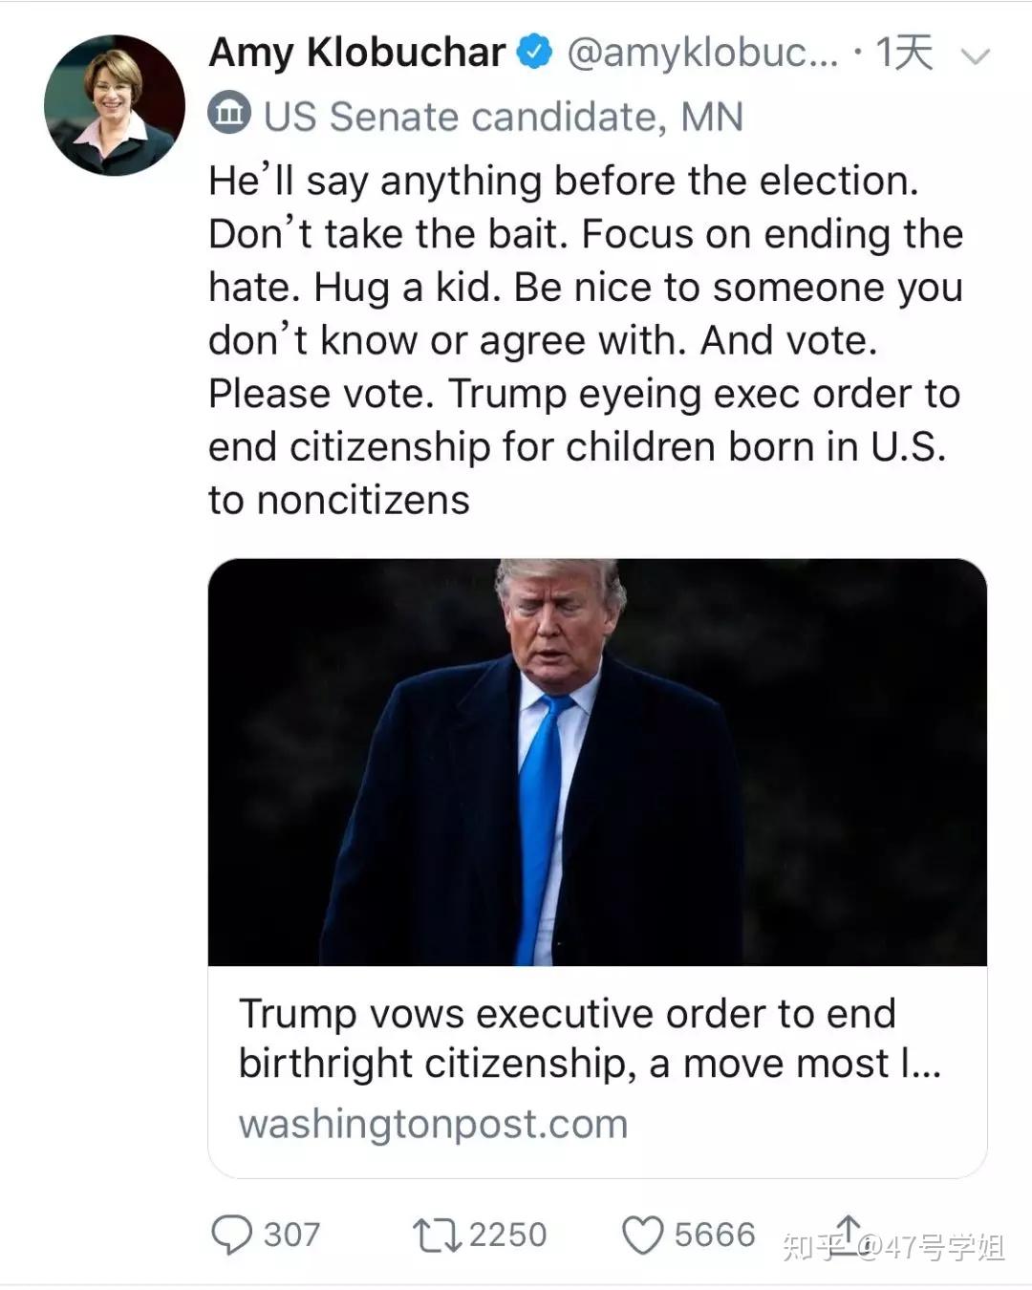This screenshot has width=1032, height=1290.
Task: Open the @amyklobuc... handle link
Action: (702, 53)
